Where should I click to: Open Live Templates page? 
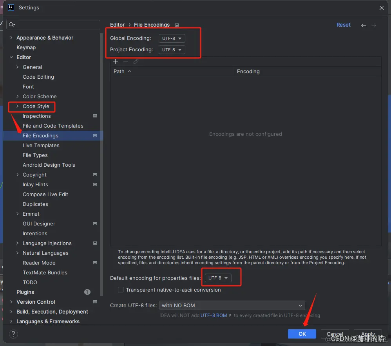(41, 145)
